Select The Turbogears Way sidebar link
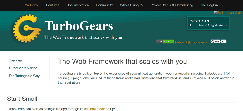The height and width of the screenshot is (111, 243). coord(24,76)
